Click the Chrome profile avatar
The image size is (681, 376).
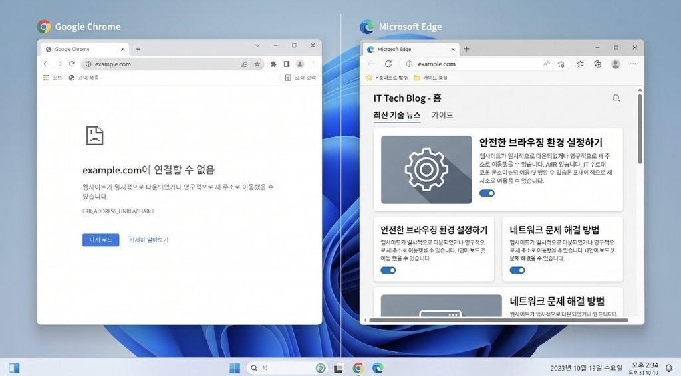click(x=300, y=64)
